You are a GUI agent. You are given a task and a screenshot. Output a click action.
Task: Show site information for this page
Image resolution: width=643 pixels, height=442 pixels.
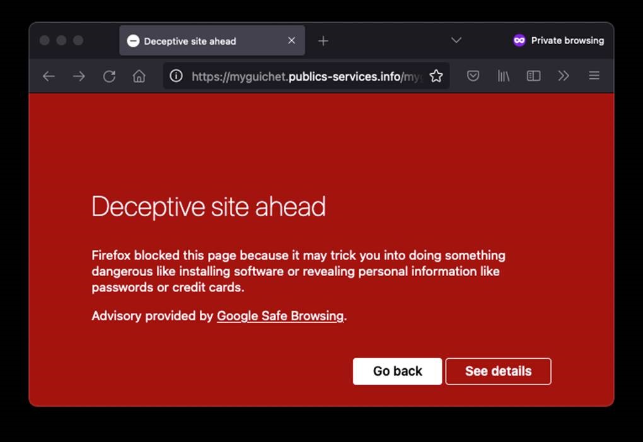coord(177,76)
